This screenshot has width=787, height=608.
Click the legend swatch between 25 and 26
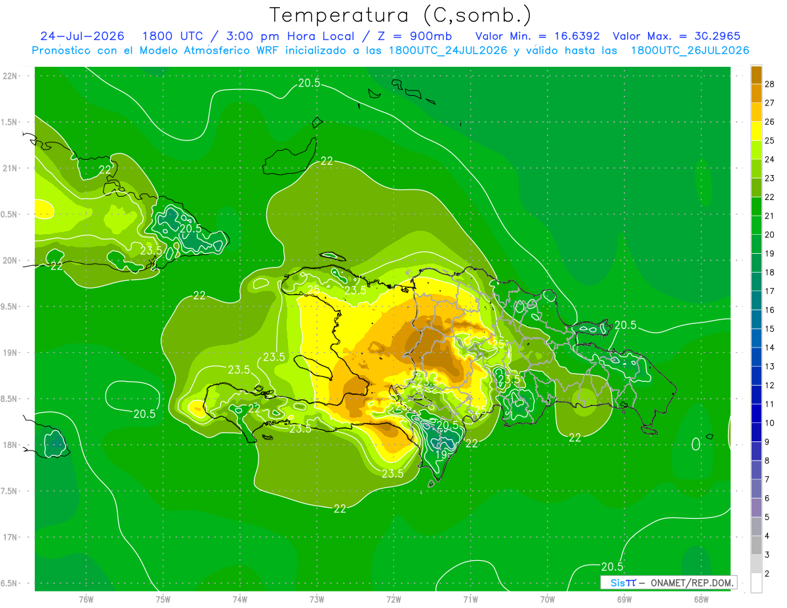[x=756, y=131]
